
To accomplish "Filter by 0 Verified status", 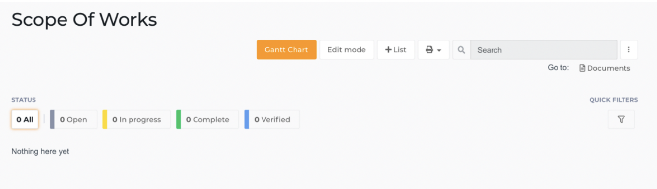I will [272, 120].
